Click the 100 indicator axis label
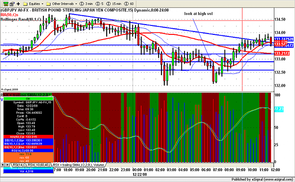 coord(278,95)
